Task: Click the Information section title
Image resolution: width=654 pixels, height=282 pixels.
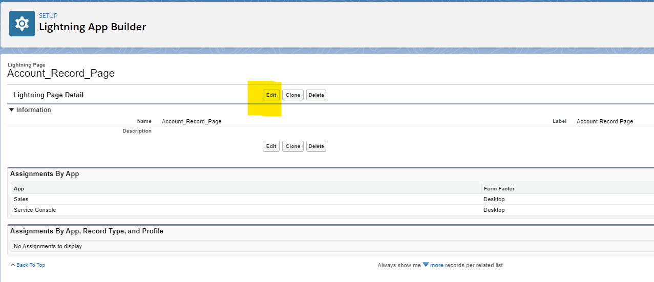Action: tap(34, 110)
